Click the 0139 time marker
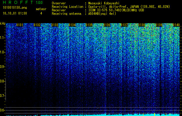 [159, 25]
